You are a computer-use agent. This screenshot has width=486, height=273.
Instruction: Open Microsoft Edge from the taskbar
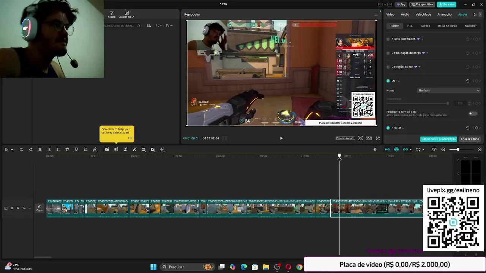click(x=243, y=267)
